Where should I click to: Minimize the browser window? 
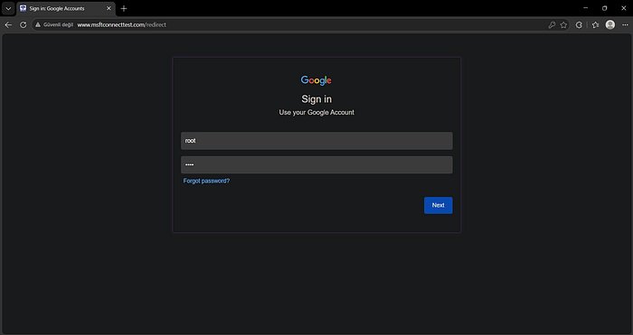point(585,8)
